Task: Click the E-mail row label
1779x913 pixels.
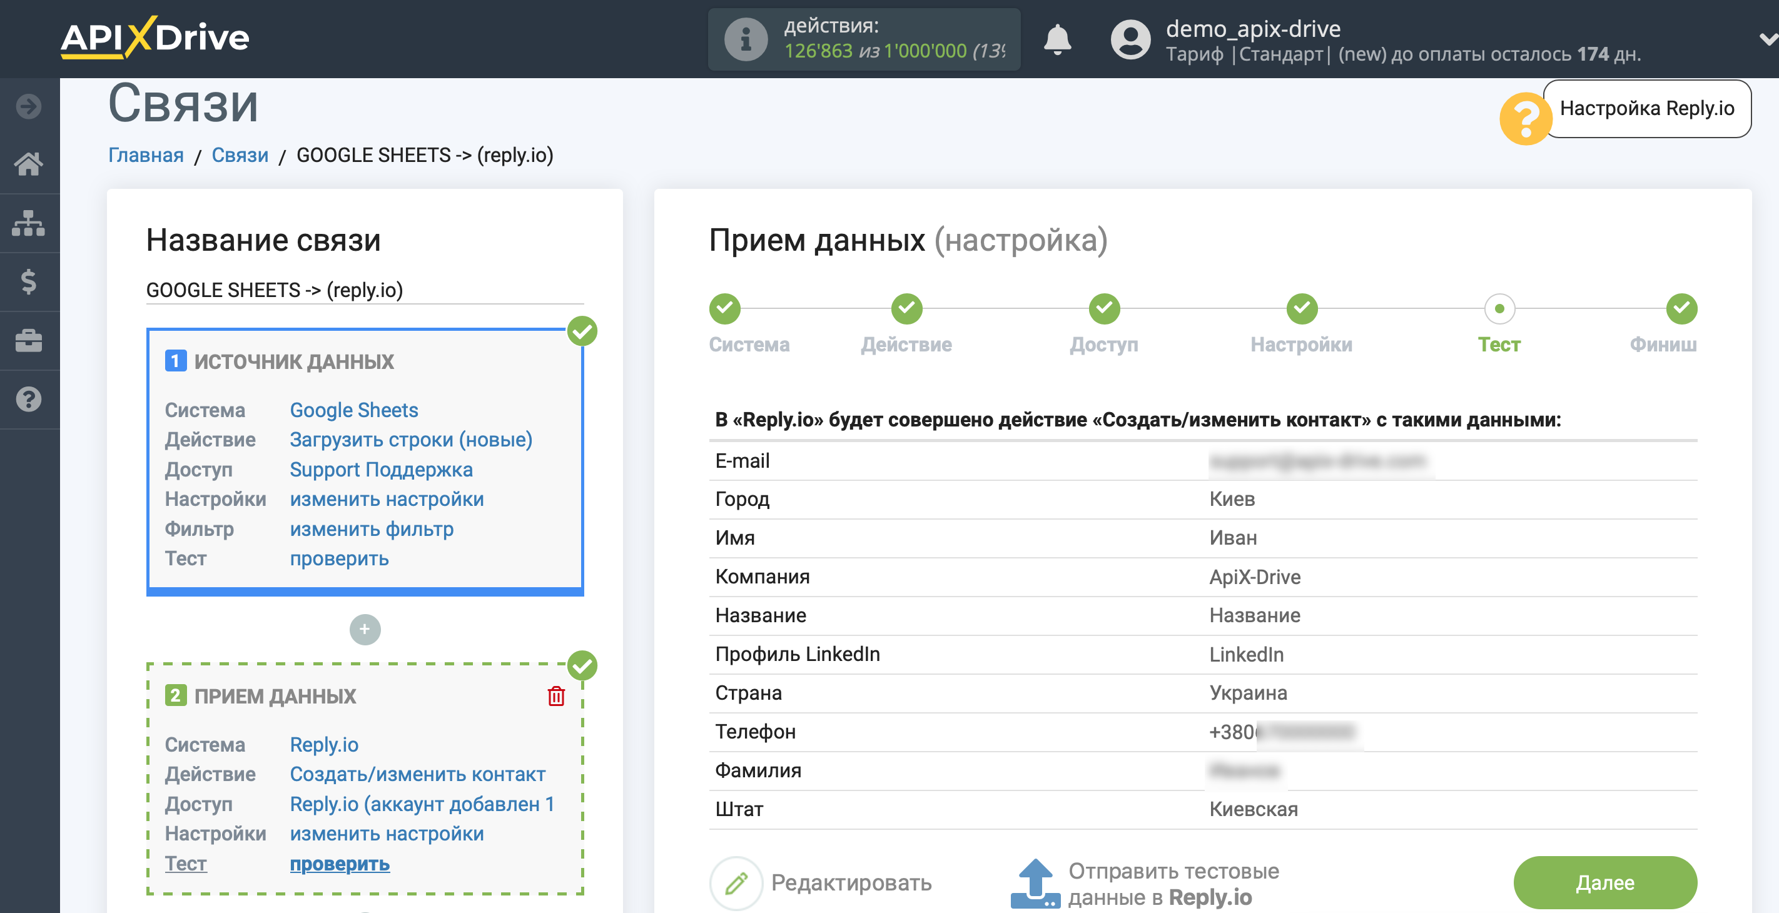Action: point(743,461)
